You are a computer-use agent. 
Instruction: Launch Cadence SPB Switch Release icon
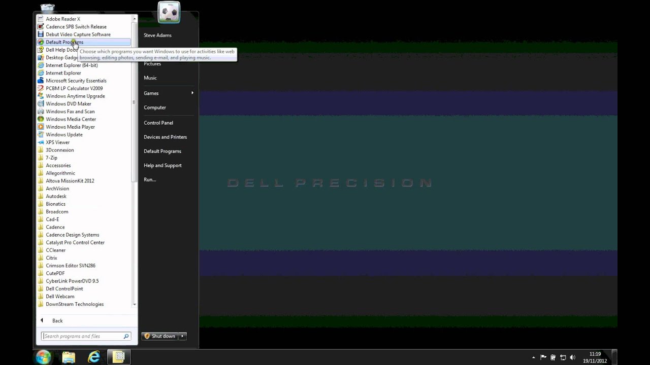pos(41,26)
